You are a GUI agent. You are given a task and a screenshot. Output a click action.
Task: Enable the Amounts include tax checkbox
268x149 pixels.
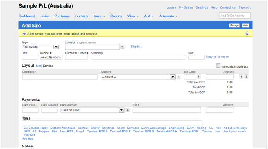click(218, 66)
